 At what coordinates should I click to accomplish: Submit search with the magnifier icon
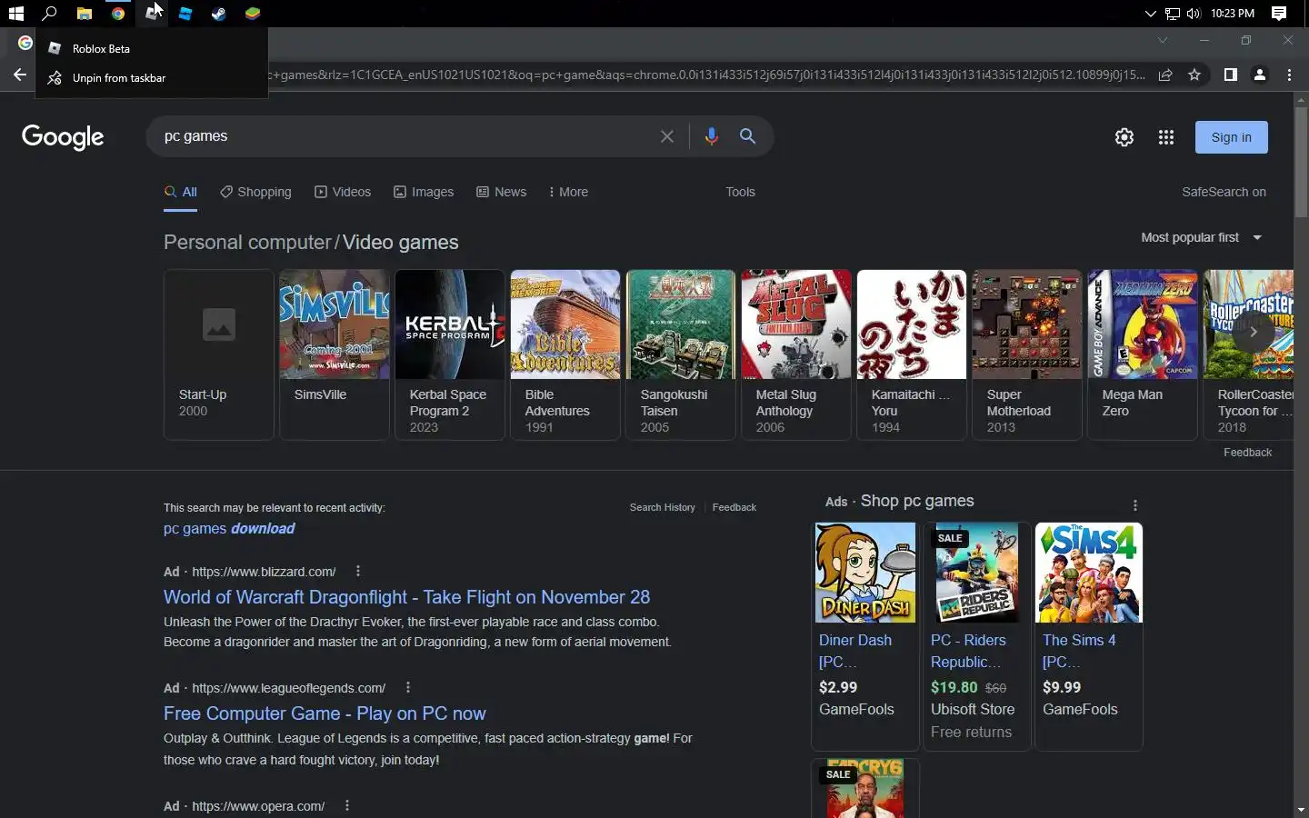pos(748,136)
